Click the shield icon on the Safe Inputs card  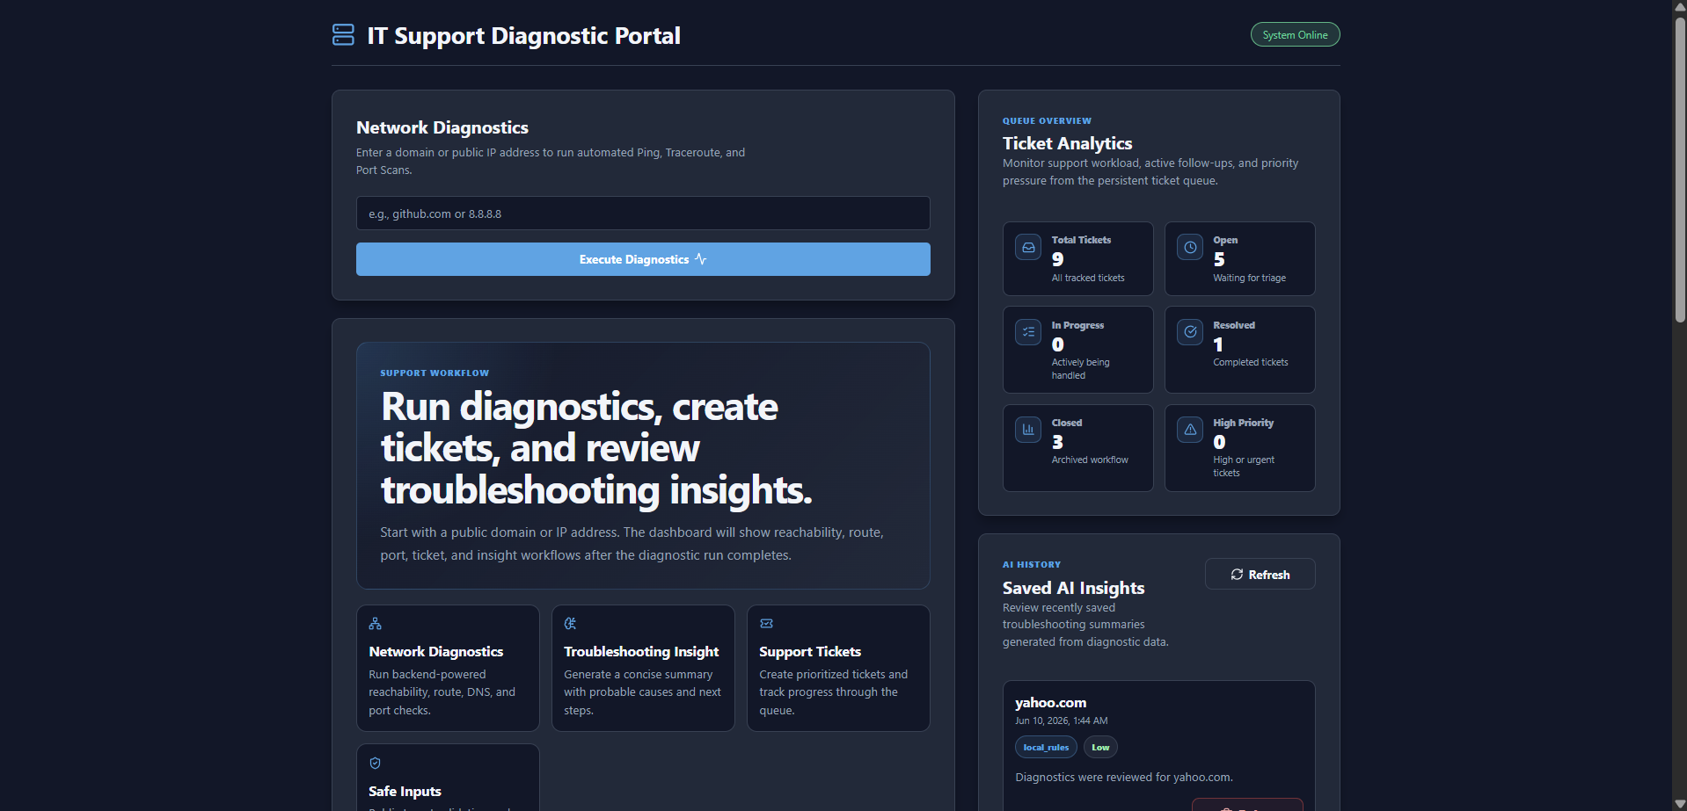pos(376,764)
